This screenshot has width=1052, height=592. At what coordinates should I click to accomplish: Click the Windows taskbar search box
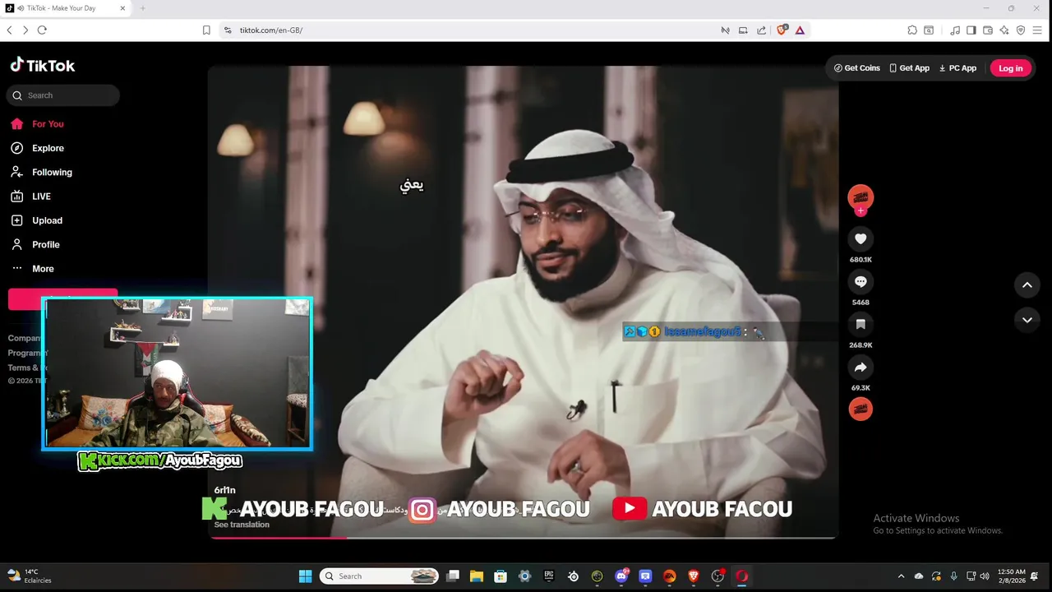pyautogui.click(x=379, y=576)
